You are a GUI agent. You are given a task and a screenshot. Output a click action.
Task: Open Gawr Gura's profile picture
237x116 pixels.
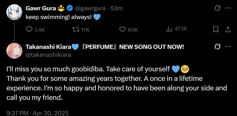click(x=14, y=12)
